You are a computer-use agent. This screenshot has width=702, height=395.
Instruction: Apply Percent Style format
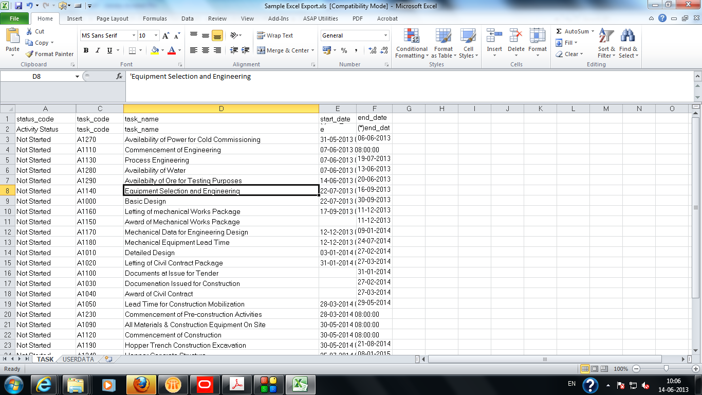(344, 50)
